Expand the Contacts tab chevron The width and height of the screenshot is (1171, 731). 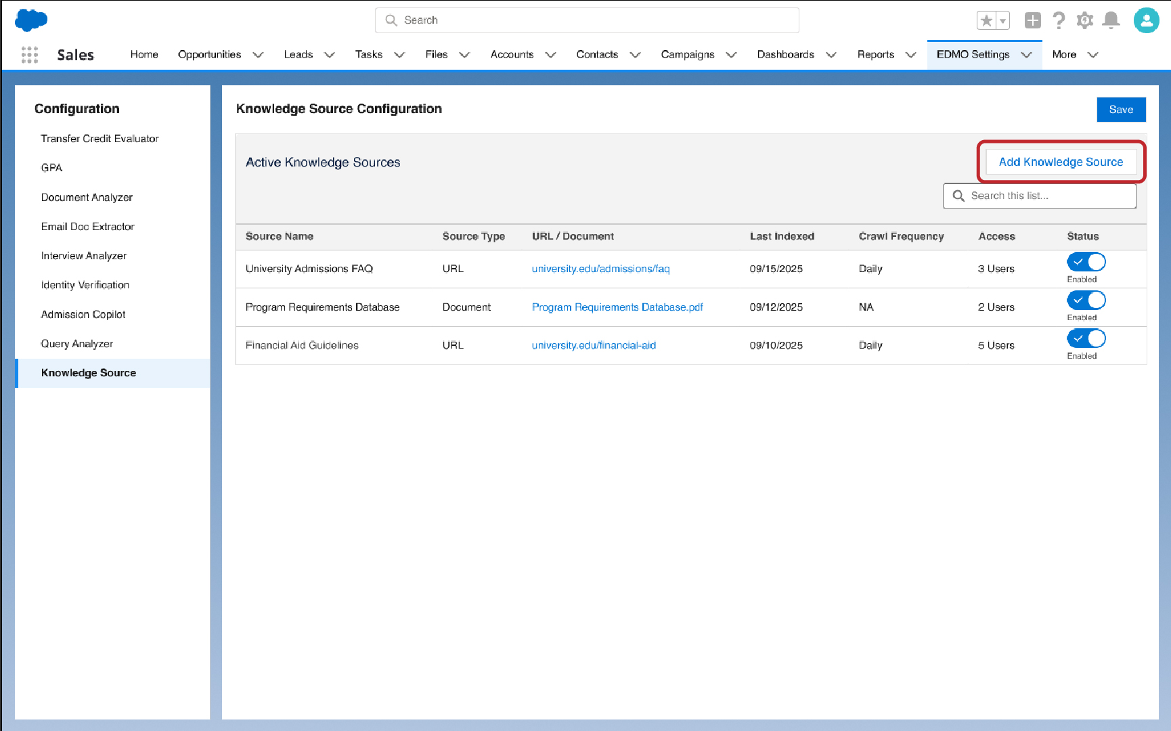635,55
